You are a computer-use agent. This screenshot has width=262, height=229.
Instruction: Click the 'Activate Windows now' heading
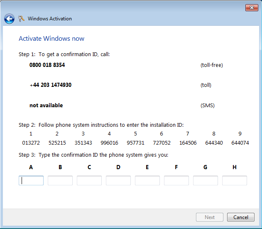(51, 39)
